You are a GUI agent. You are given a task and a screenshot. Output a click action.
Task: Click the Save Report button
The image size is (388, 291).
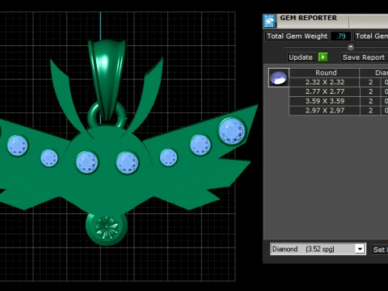[x=365, y=57]
